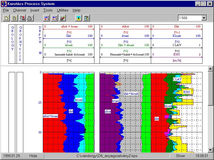This screenshot has height=160, width=214.
Task: Click the Show button in status bar
Action: tap(180, 156)
